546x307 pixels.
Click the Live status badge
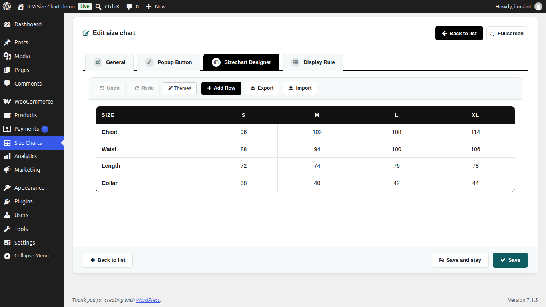click(x=85, y=6)
